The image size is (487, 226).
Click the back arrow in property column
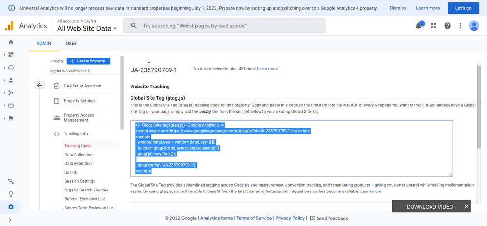coord(40,85)
